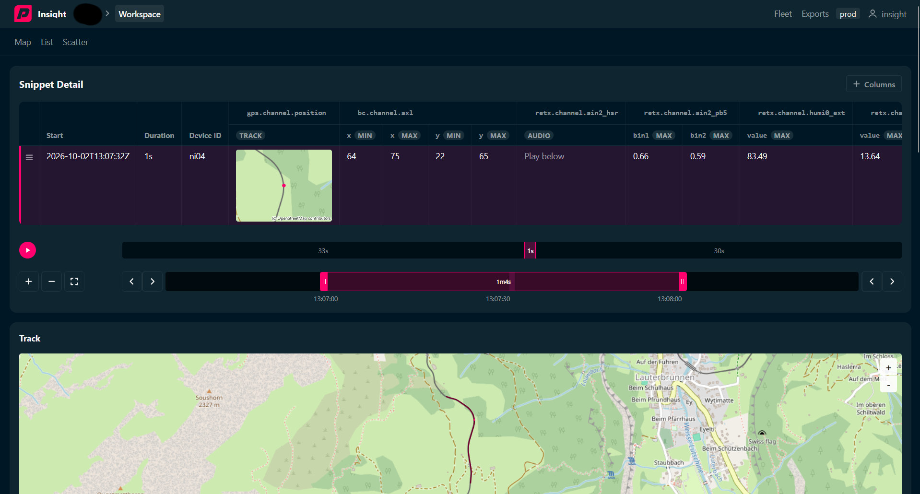Step the timeline left with the left chevron beside the fullscreen icon
The width and height of the screenshot is (920, 494).
132,282
